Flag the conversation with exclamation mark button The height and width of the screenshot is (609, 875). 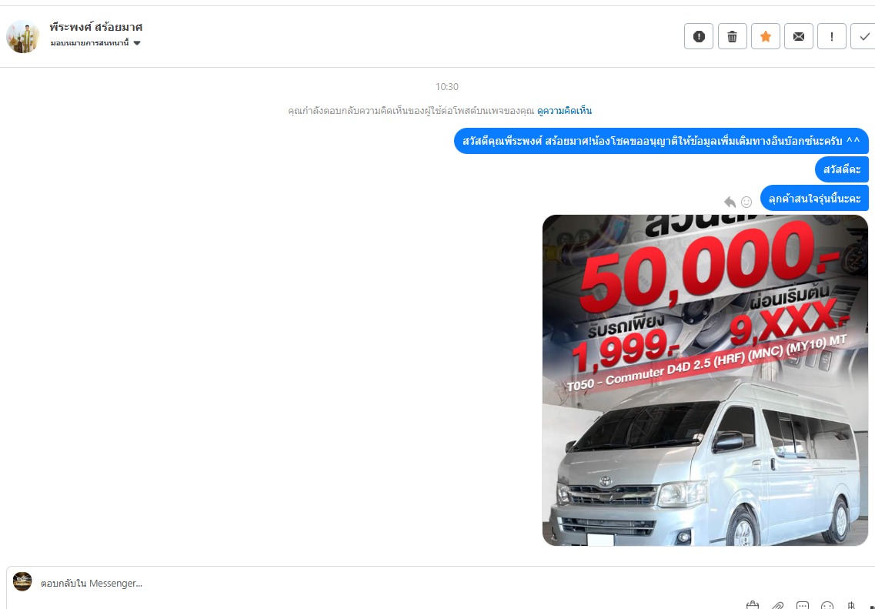[x=831, y=37]
